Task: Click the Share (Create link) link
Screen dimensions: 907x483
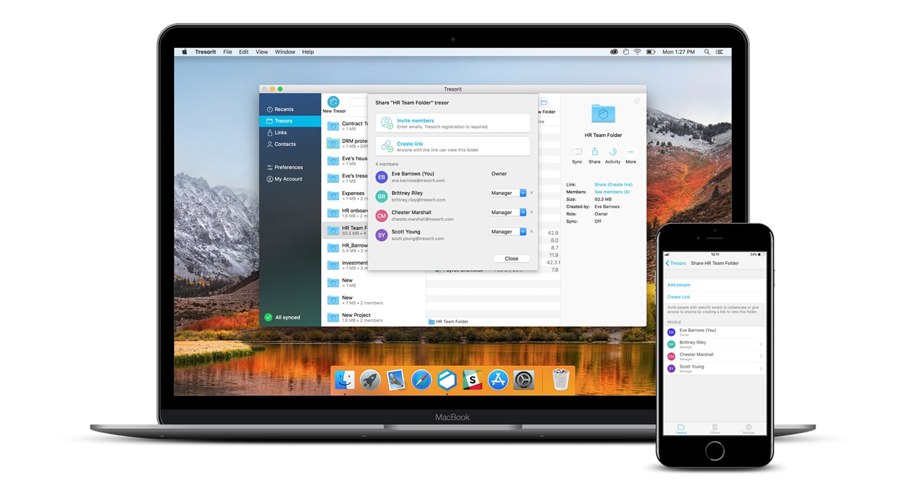Action: [613, 185]
